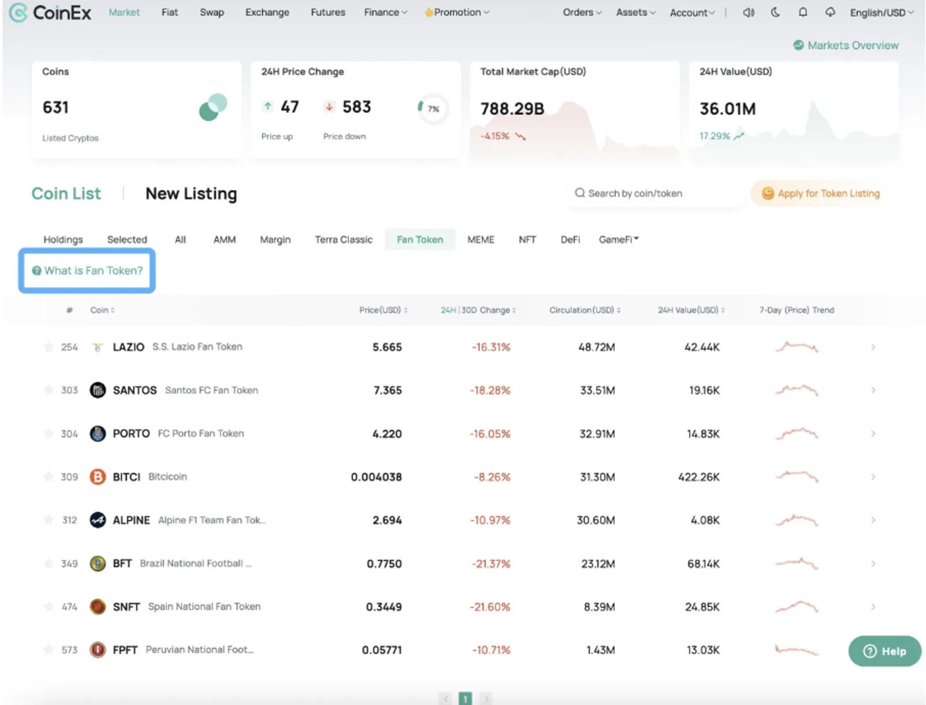
Task: Click the BITCI coin icon
Action: click(98, 477)
